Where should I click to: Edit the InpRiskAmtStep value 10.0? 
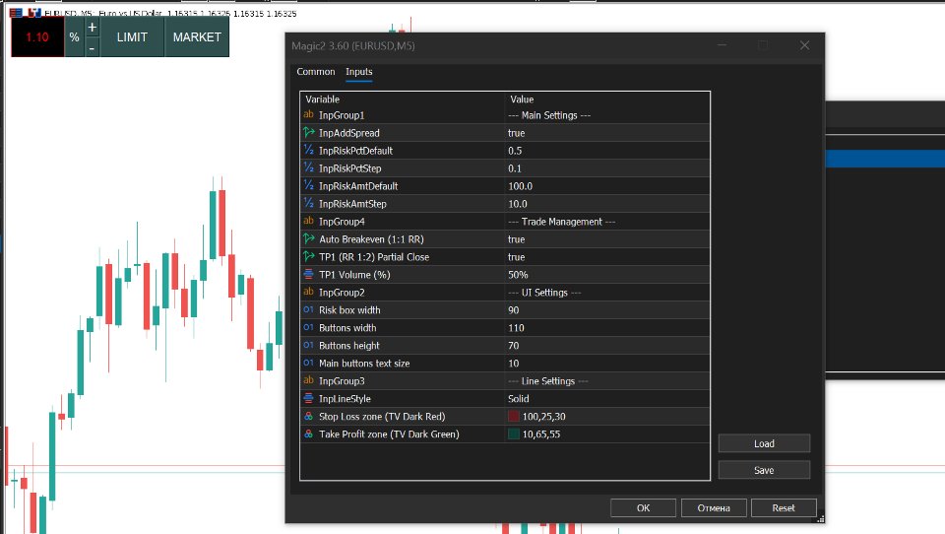point(607,203)
